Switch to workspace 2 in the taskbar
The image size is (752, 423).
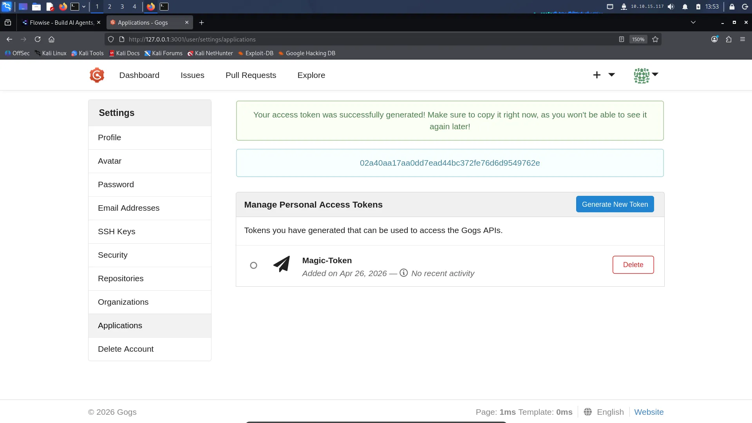[x=110, y=7]
